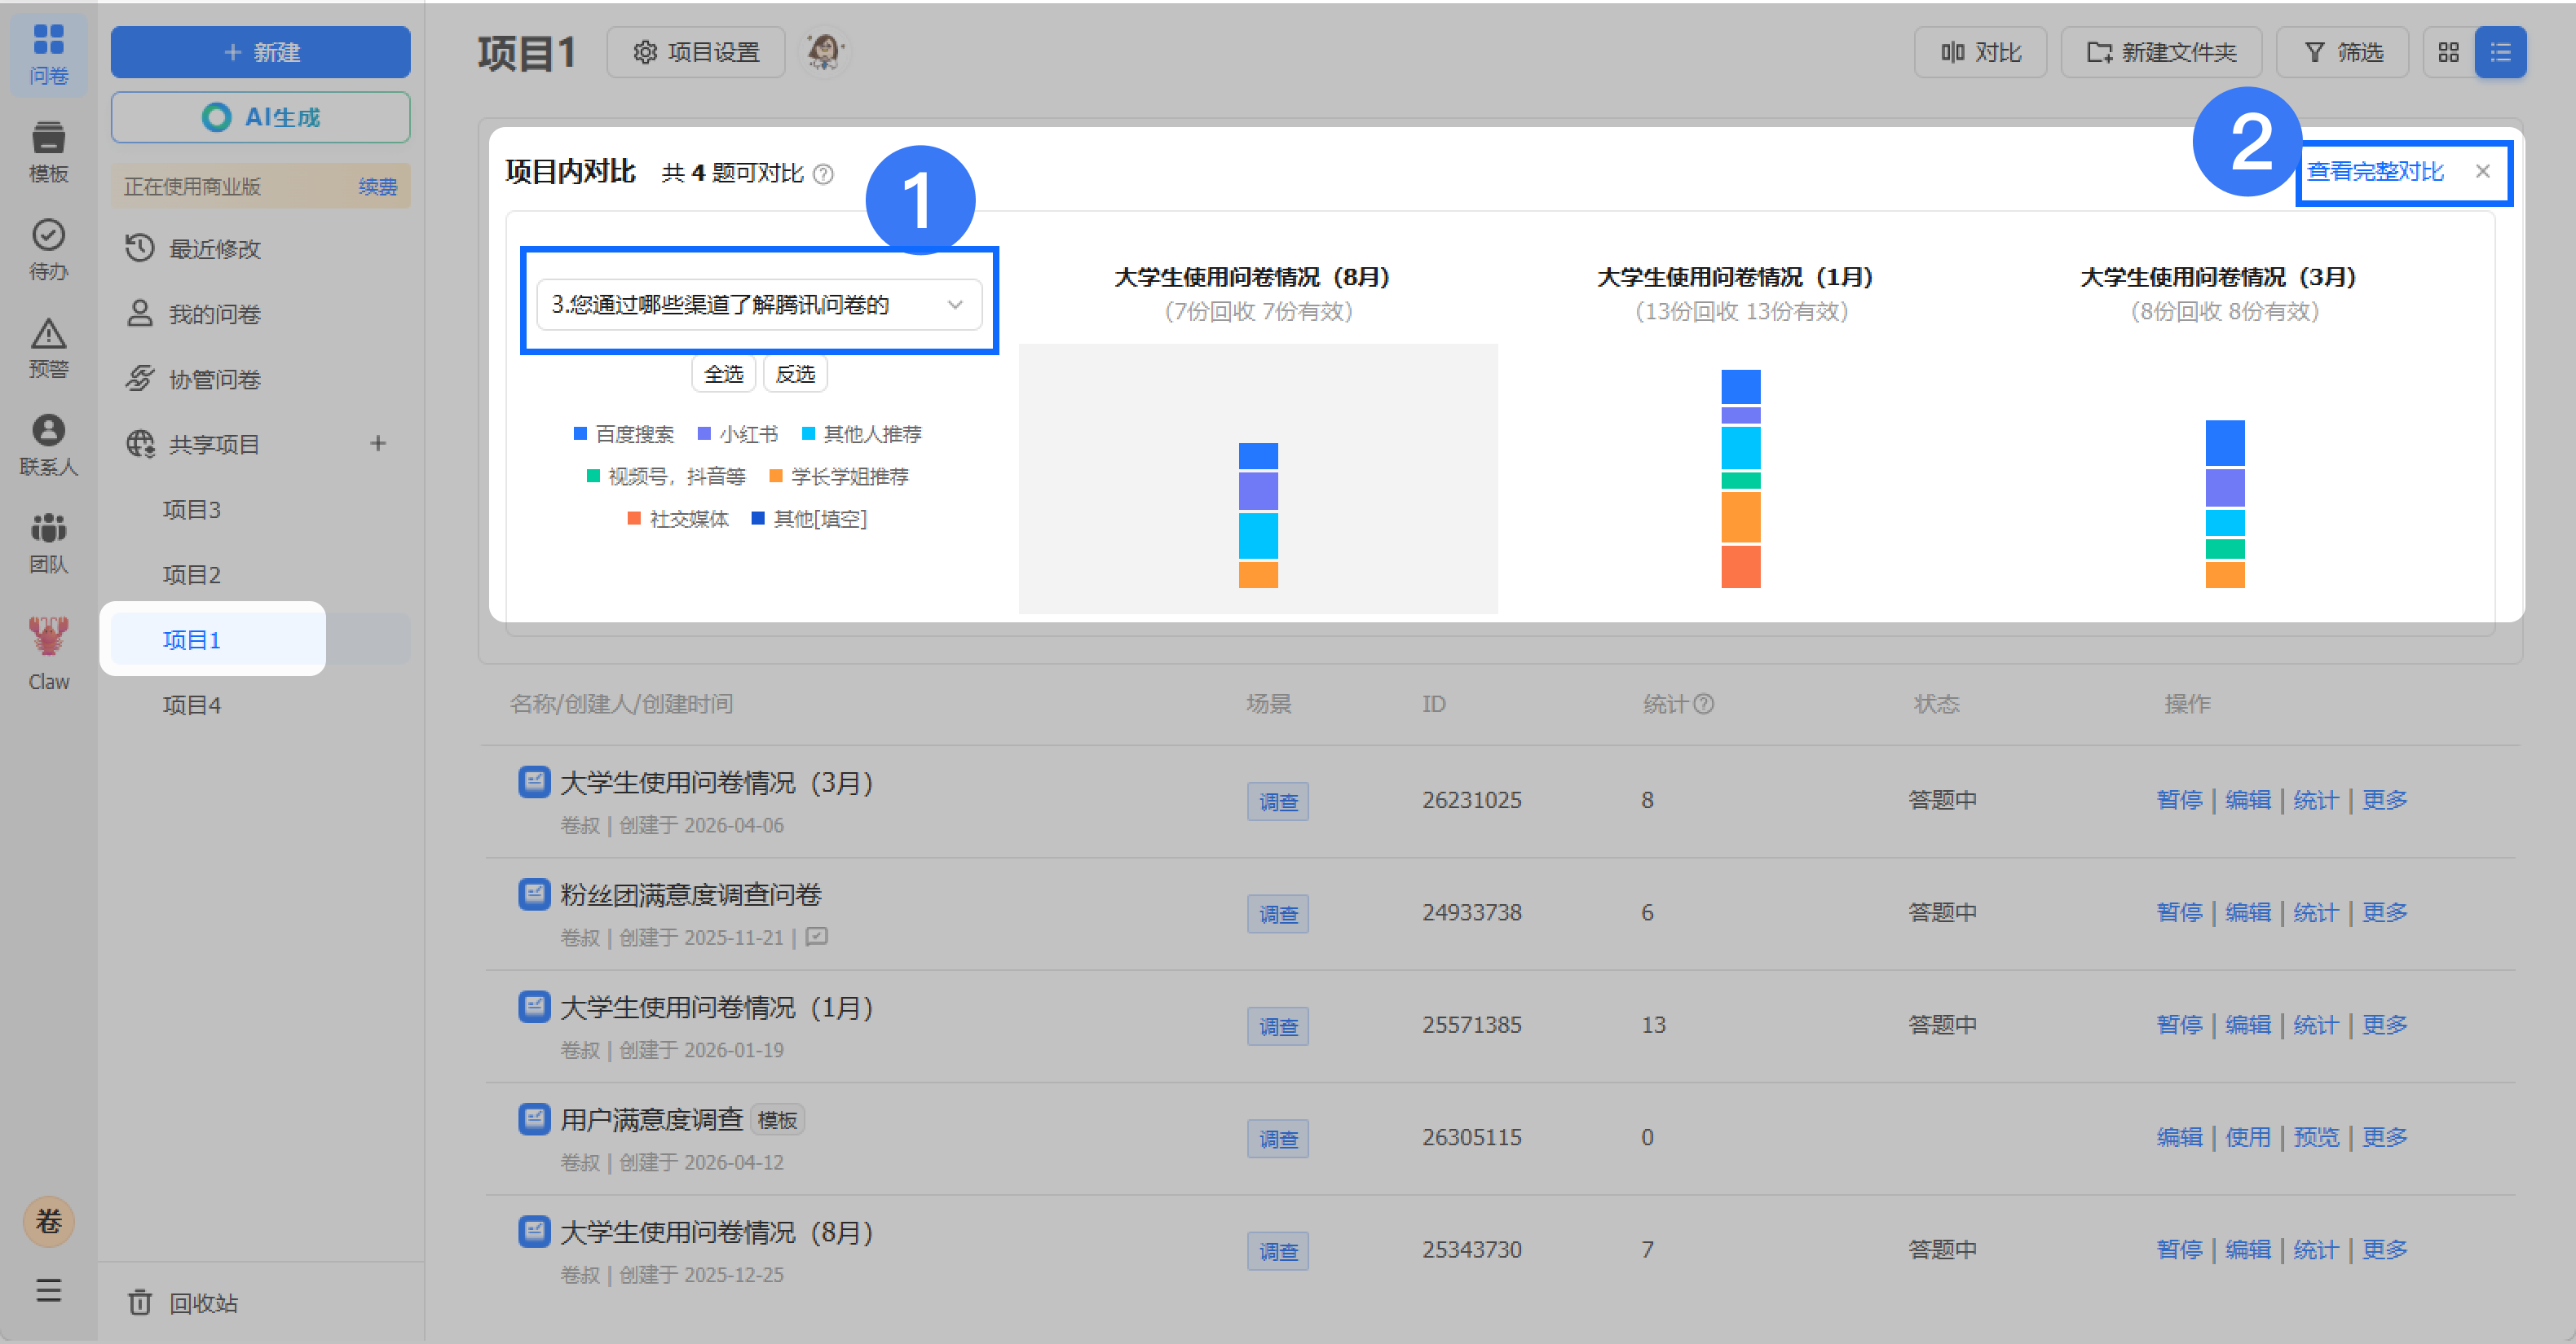
Task: Edit the 粉丝团满意度调查问卷 survey
Action: coord(2248,912)
